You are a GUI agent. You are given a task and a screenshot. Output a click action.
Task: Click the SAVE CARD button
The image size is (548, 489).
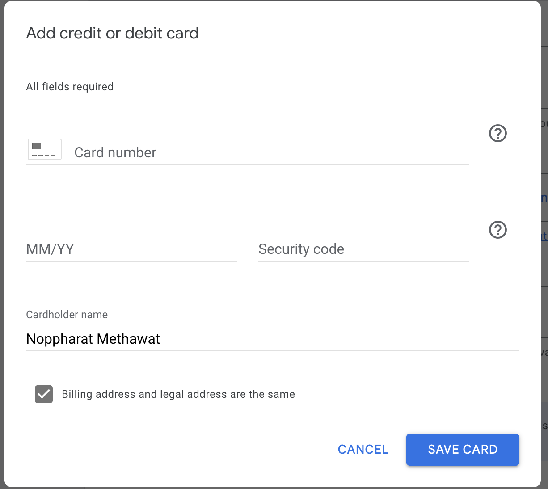(x=462, y=449)
